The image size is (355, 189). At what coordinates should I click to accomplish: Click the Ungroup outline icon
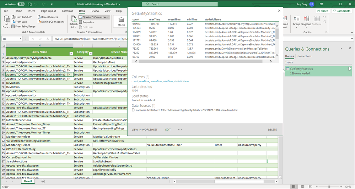(x=306, y=19)
